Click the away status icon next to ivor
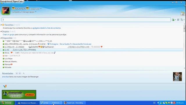The height and width of the screenshot is (105, 186). [3, 56]
